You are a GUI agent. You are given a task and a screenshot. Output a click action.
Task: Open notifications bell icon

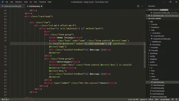(x=176, y=100)
